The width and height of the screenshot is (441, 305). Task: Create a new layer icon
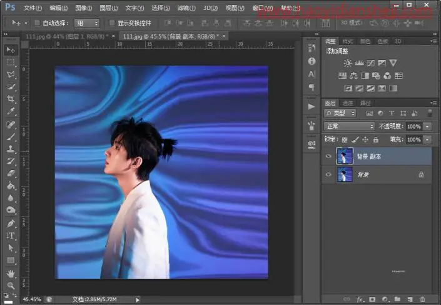click(x=410, y=299)
